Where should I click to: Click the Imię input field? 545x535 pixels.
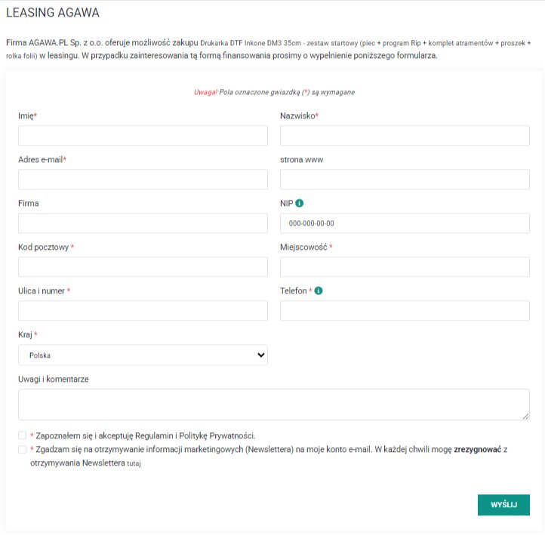(143, 136)
